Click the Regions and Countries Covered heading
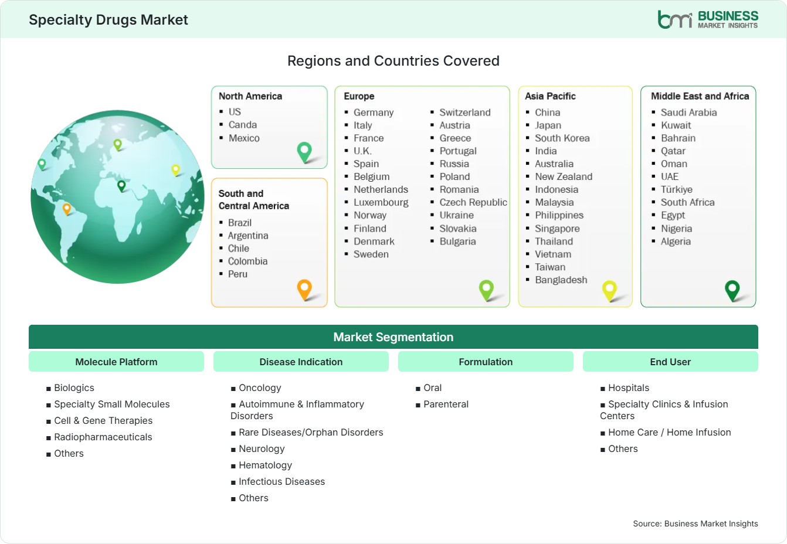Viewport: 787px width, 544px height. [x=393, y=61]
